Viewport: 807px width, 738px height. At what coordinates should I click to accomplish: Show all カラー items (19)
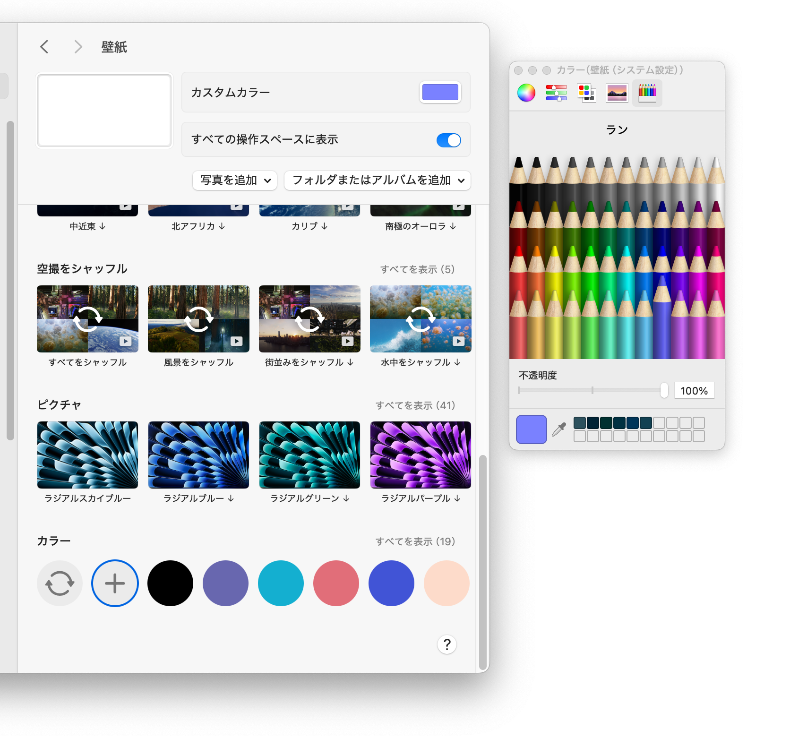pyautogui.click(x=415, y=541)
